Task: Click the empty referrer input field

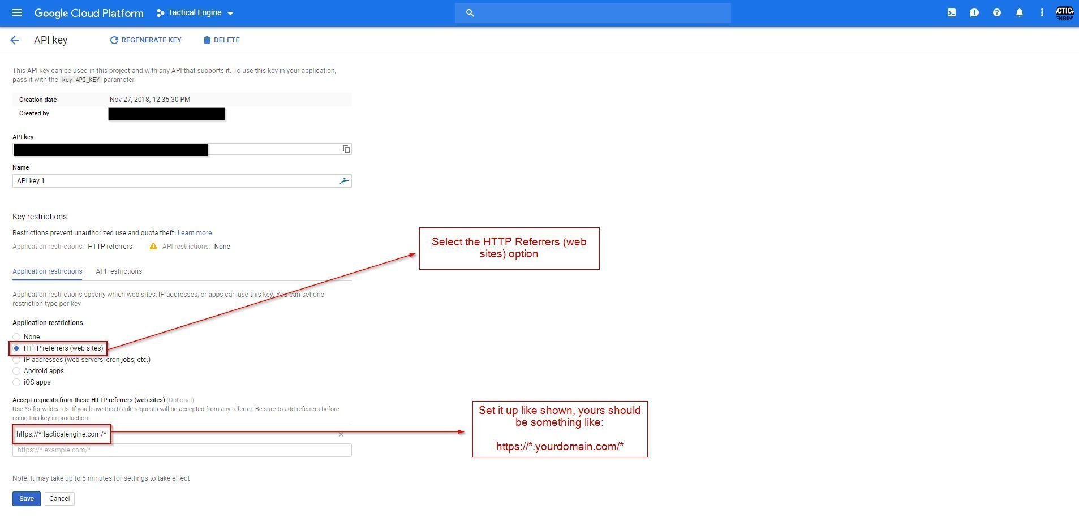Action: tap(182, 450)
